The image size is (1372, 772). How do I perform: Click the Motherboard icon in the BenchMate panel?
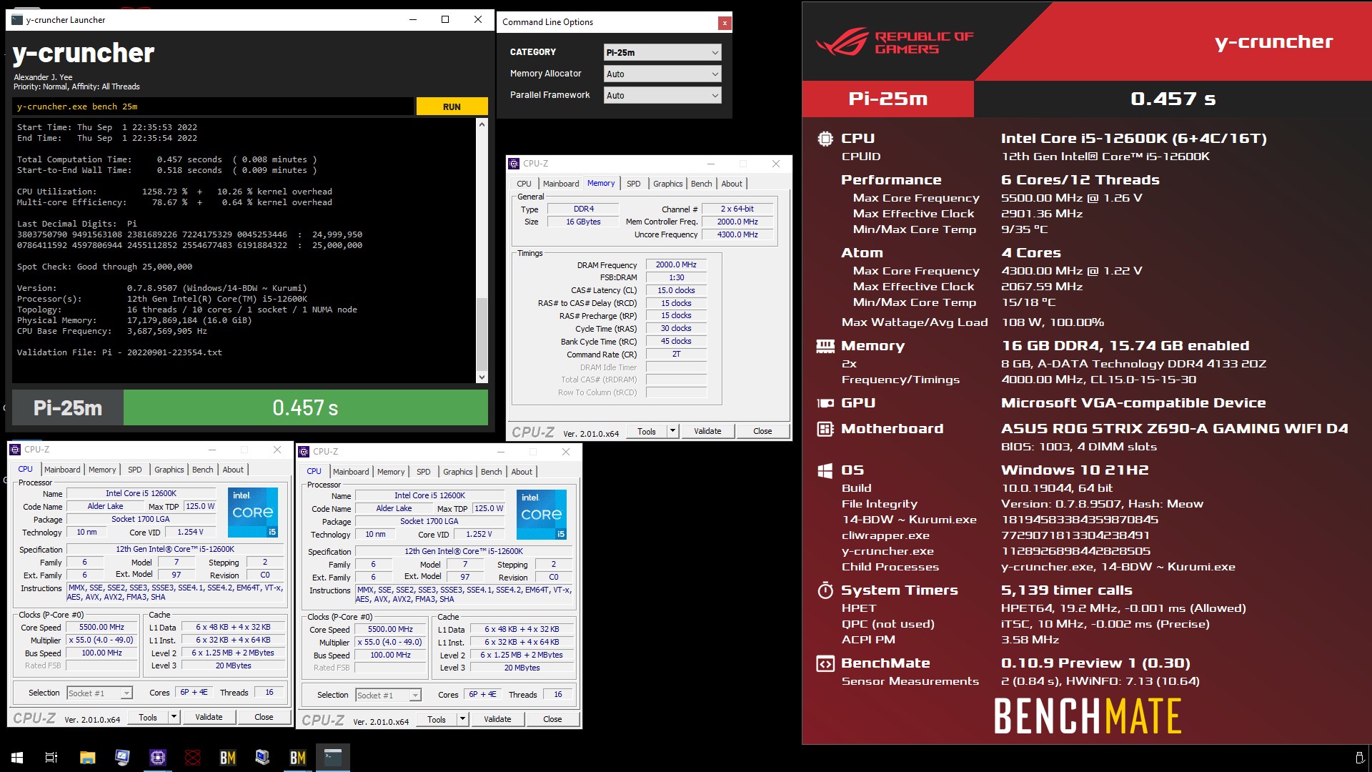pos(825,429)
